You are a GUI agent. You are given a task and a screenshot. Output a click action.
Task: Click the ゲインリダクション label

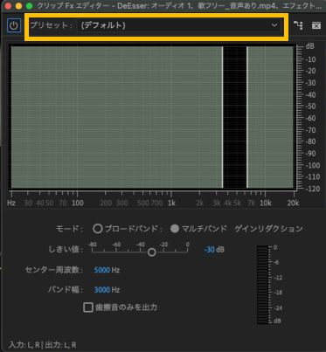(x=268, y=229)
